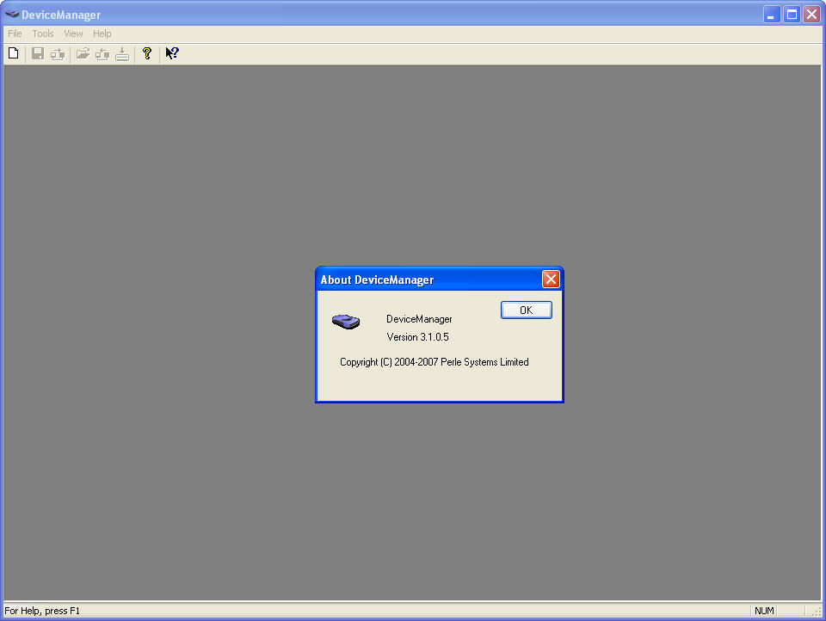Click the Open folder toolbar icon
Image resolution: width=826 pixels, height=621 pixels.
pos(83,53)
